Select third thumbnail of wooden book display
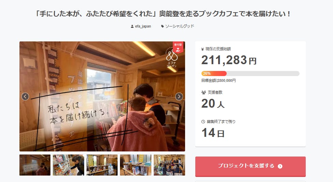 pyautogui.click(x=102, y=165)
